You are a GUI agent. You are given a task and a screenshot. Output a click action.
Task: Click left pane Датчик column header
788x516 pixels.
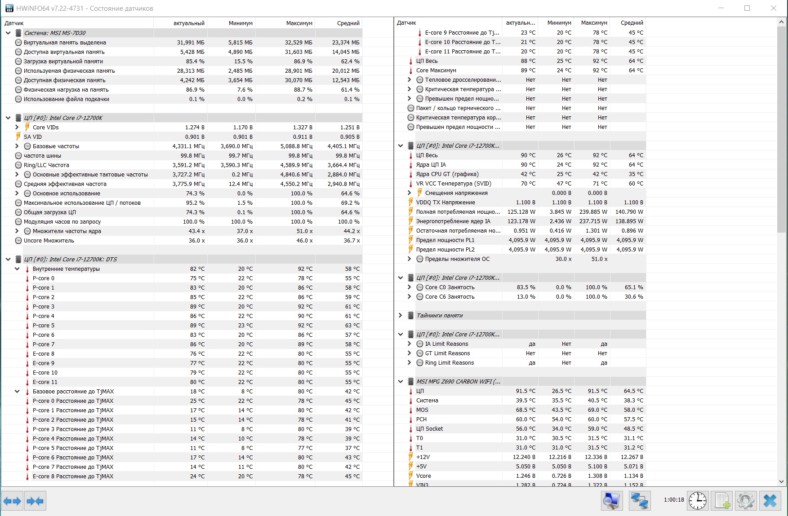pos(77,23)
